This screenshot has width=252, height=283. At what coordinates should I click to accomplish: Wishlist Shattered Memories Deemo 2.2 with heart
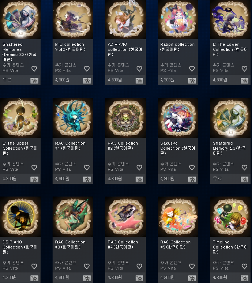[34, 69]
